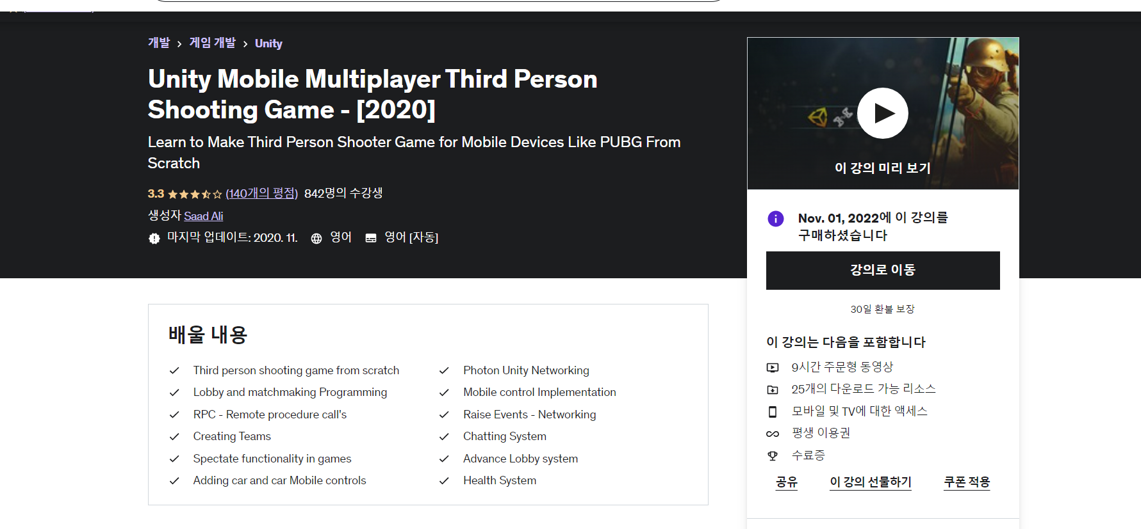Click the 배울 내용 heading
Screen dimensions: 1141x529
coord(208,335)
